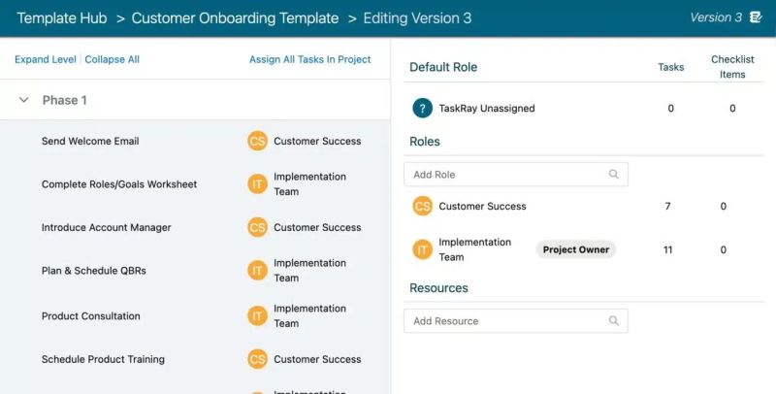This screenshot has height=394, width=776.
Task: Click Collapse All link
Action: coord(113,60)
